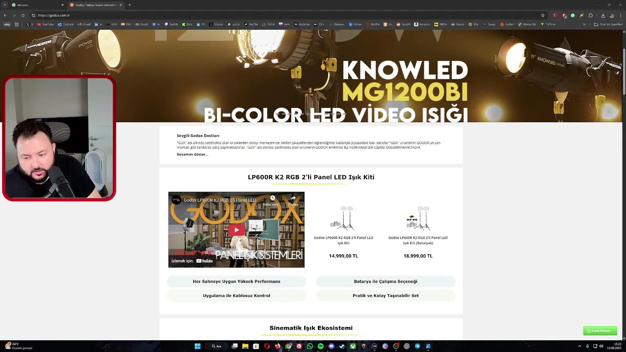Open the YouTube bookmark
The image size is (626, 352).
tap(45, 24)
